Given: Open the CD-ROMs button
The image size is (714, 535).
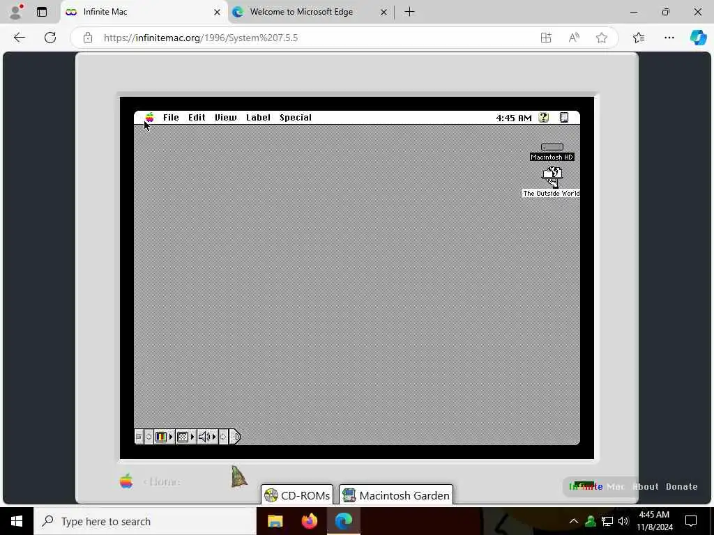Looking at the screenshot, I should click(297, 495).
